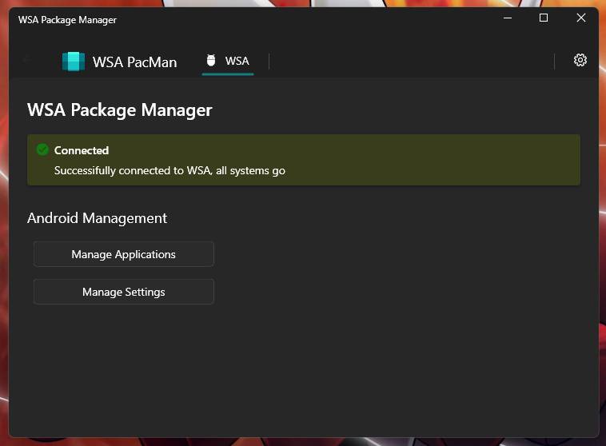The height and width of the screenshot is (446, 606).
Task: Click the bold Connected status title
Action: click(82, 150)
